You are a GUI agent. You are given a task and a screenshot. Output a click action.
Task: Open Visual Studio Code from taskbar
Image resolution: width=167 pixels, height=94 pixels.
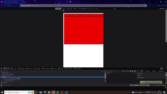click(x=66, y=92)
